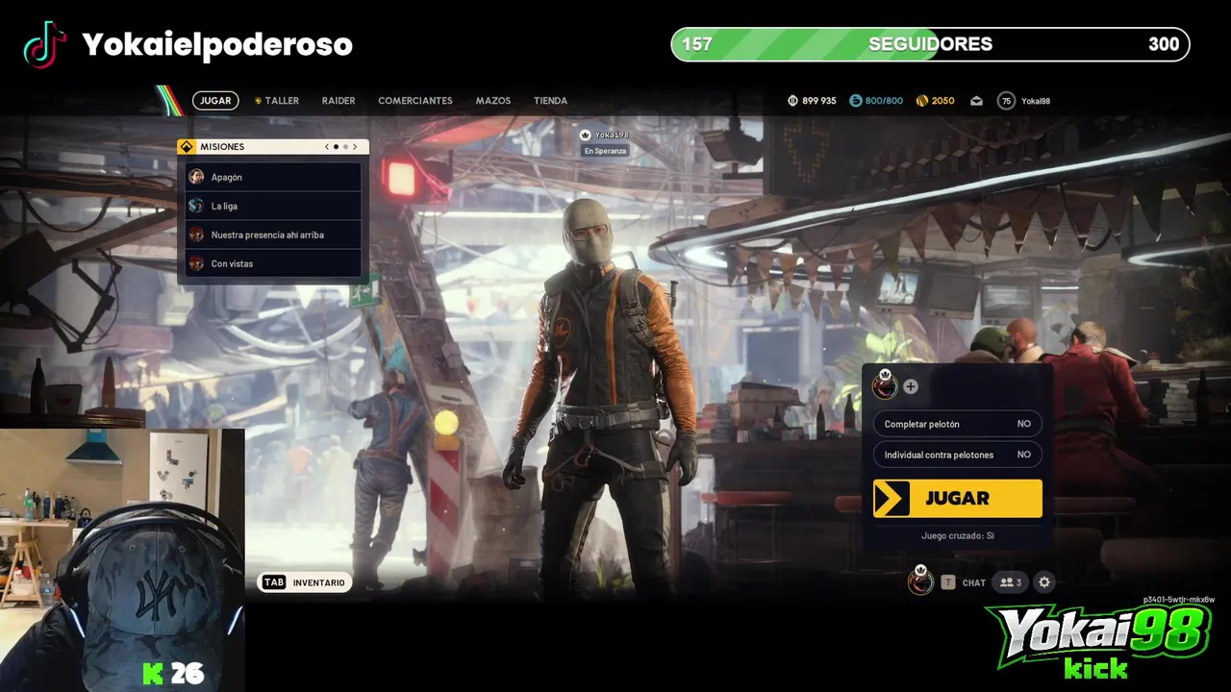Click the coin currency icon beside 899 935
The height and width of the screenshot is (692, 1231).
[793, 100]
